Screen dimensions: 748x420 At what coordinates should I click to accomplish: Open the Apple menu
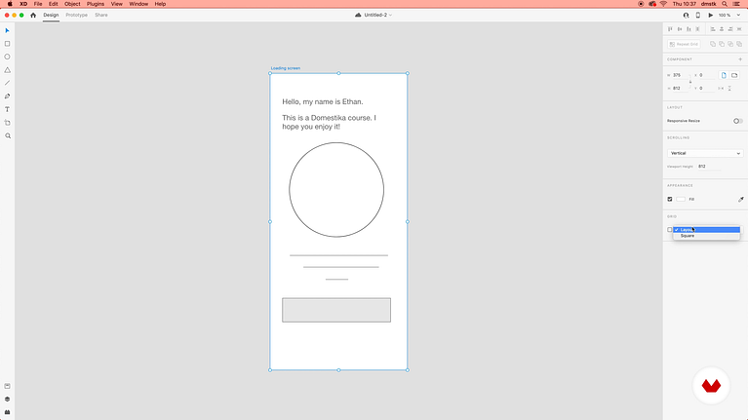click(10, 4)
